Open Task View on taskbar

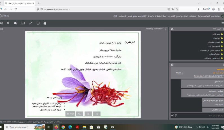pyautogui.click(x=49, y=127)
